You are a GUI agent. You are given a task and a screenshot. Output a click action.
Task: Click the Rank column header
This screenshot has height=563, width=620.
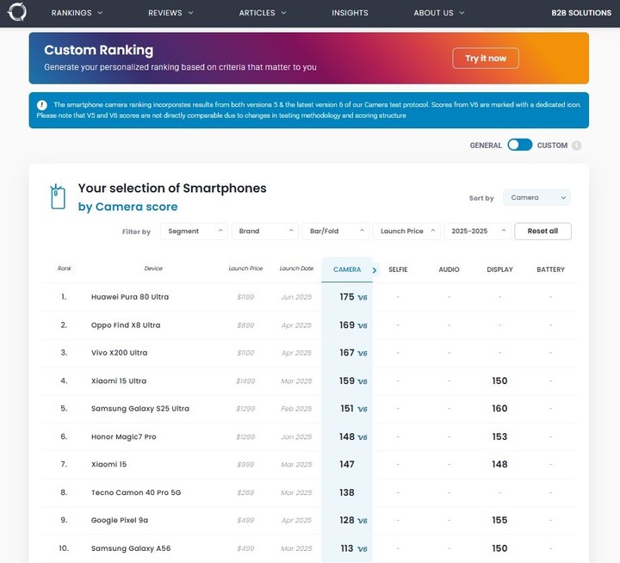(64, 269)
